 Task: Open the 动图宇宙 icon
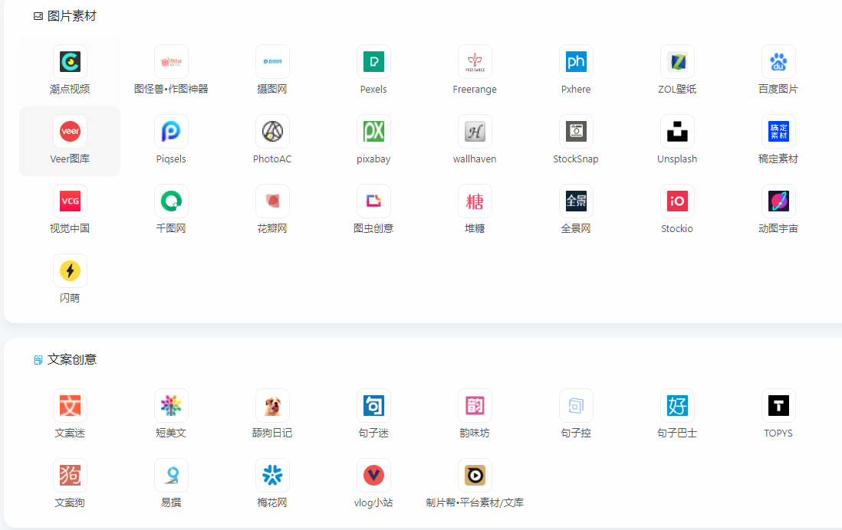[x=778, y=201]
